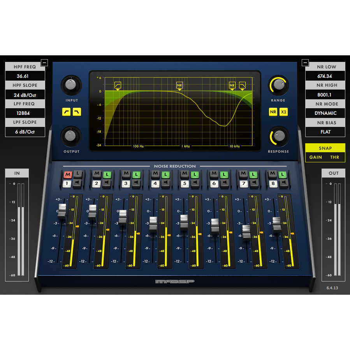Collapse the right NR parameters panel
Screen dimensions: 350x350
coord(306,62)
